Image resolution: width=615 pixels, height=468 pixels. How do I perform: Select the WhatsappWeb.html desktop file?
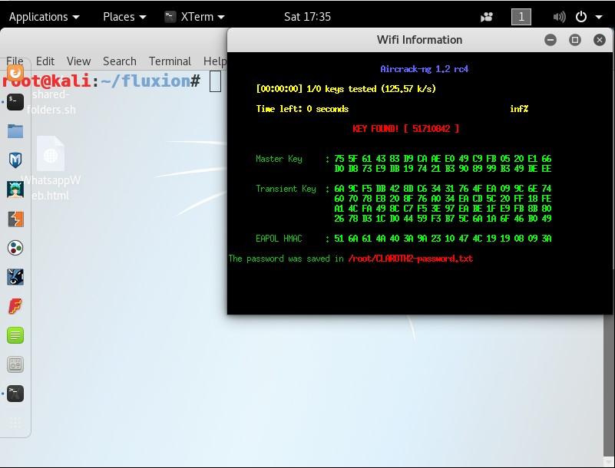pos(51,169)
